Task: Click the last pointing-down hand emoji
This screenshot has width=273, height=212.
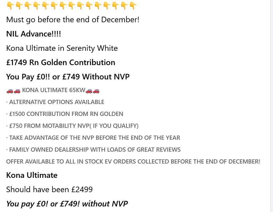Action: (133, 6)
